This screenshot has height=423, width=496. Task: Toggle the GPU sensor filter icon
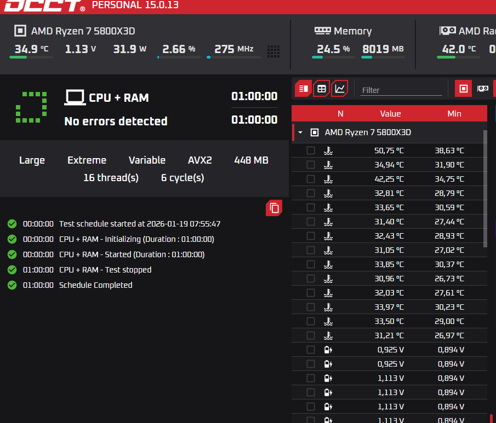click(x=483, y=89)
